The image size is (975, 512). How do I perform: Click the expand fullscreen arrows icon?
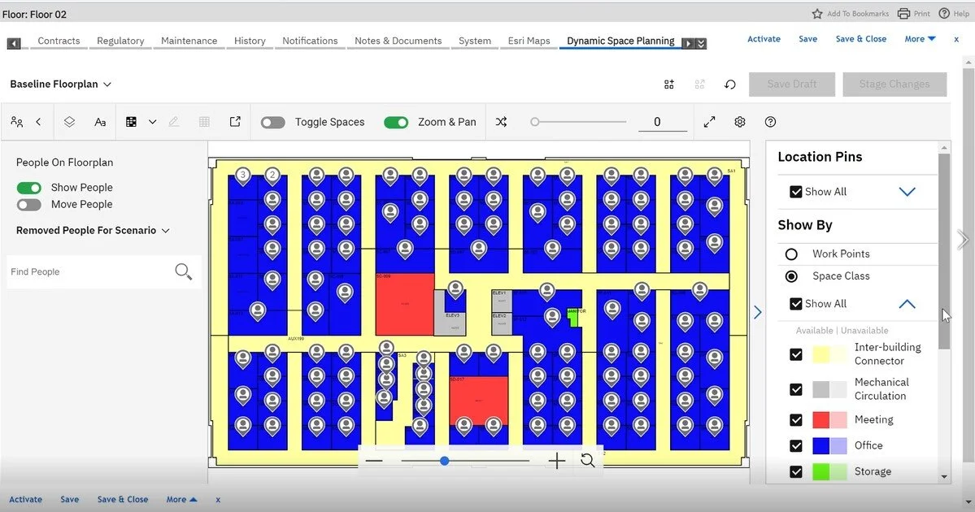tap(709, 121)
